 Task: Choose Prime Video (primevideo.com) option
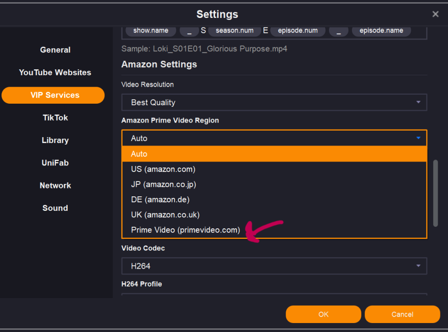[x=186, y=230]
